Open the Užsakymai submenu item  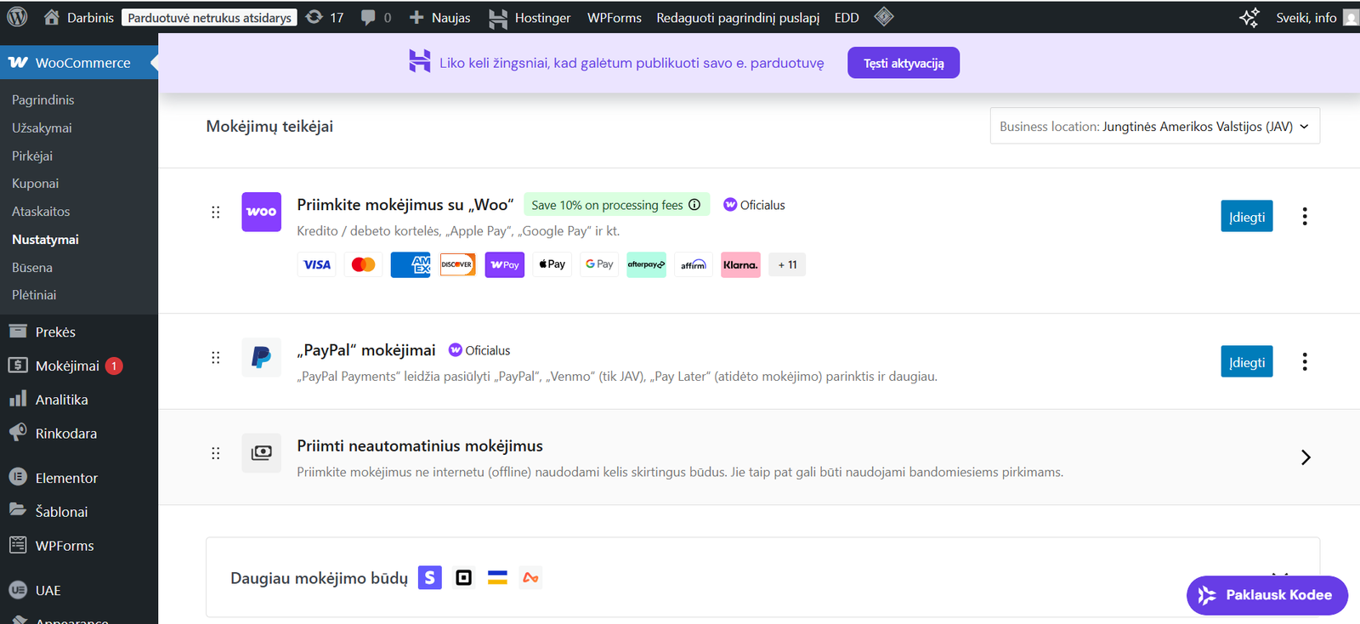coord(42,128)
